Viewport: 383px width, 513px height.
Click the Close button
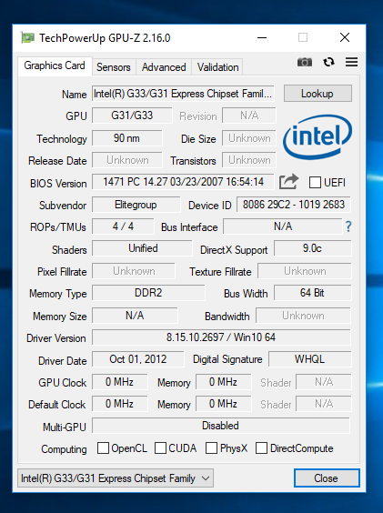pyautogui.click(x=327, y=478)
